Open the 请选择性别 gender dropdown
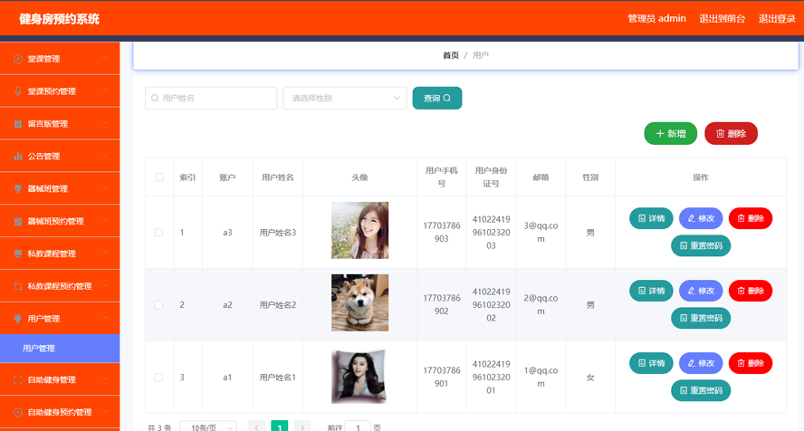Viewport: 804px width, 431px height. pos(345,98)
